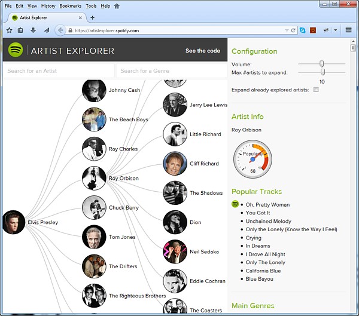Close the Artist Explorer tab
Viewport: 359px width, 316px height.
pyautogui.click(x=80, y=17)
